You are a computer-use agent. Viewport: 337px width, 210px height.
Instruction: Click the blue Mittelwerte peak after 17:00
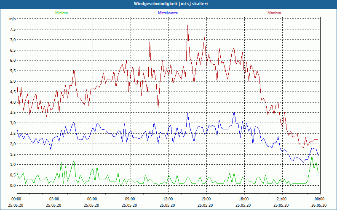pyautogui.click(x=234, y=111)
